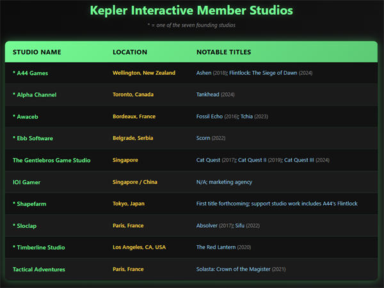The height and width of the screenshot is (288, 384).
Task: Select Toronto, Canada location cell
Action: click(133, 95)
